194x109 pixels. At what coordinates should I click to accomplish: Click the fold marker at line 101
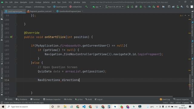[16, 24]
